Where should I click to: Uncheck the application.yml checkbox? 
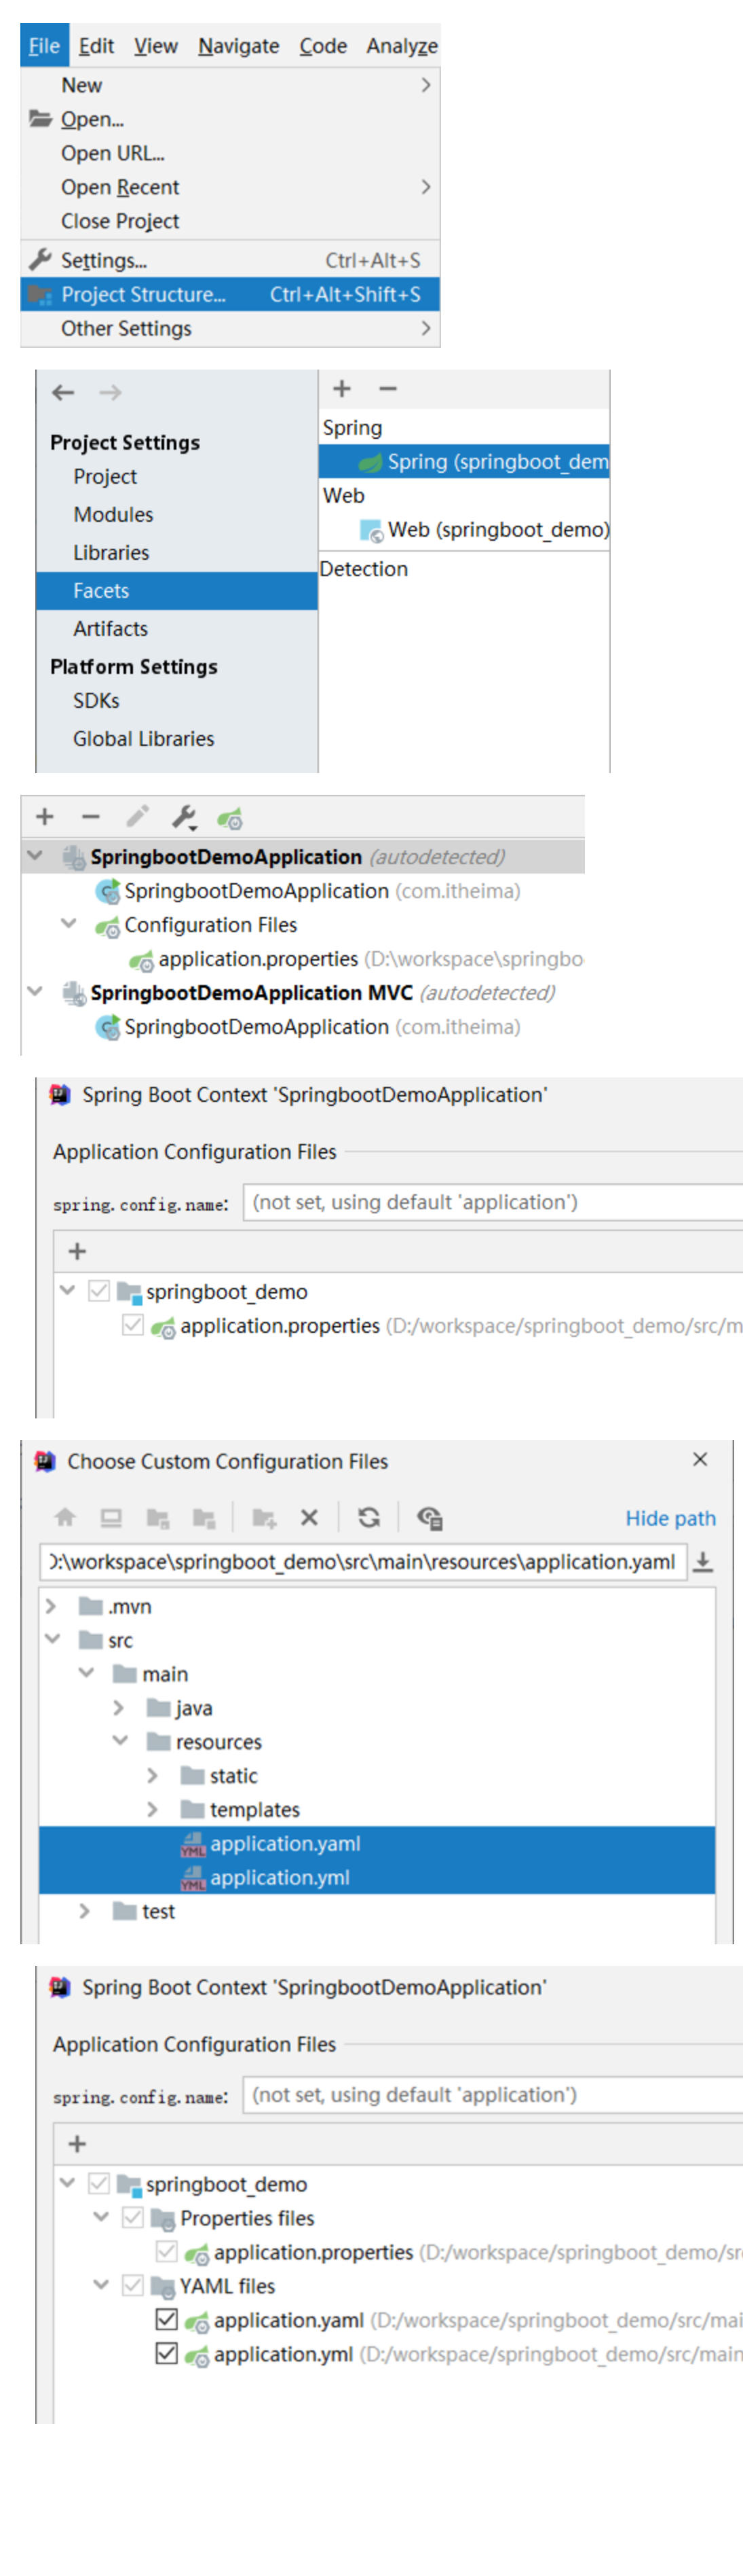(167, 2353)
